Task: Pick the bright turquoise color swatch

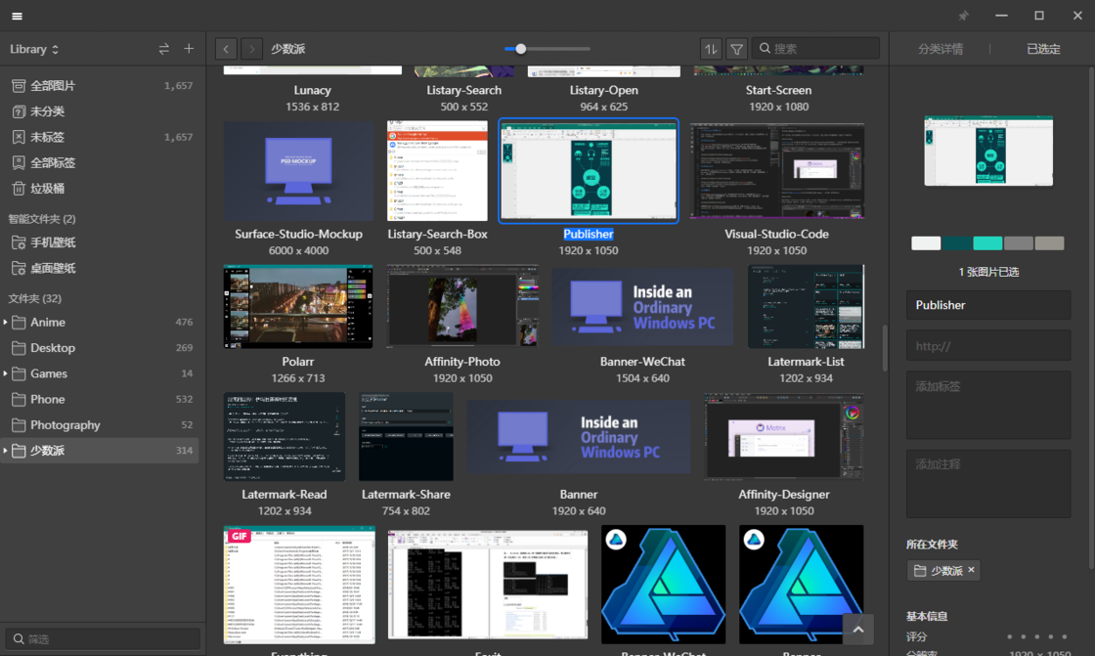Action: coord(987,243)
